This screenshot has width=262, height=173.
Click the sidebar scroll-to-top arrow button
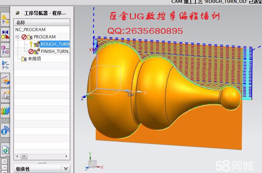click(4, 161)
